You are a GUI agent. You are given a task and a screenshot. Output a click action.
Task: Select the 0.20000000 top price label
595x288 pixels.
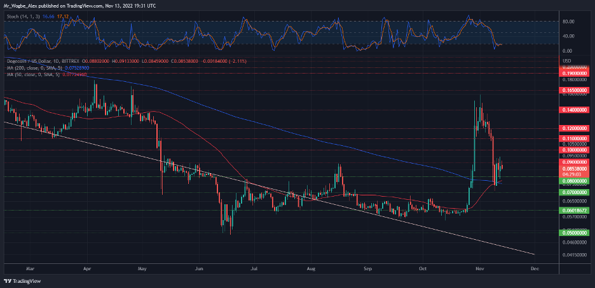(575, 67)
